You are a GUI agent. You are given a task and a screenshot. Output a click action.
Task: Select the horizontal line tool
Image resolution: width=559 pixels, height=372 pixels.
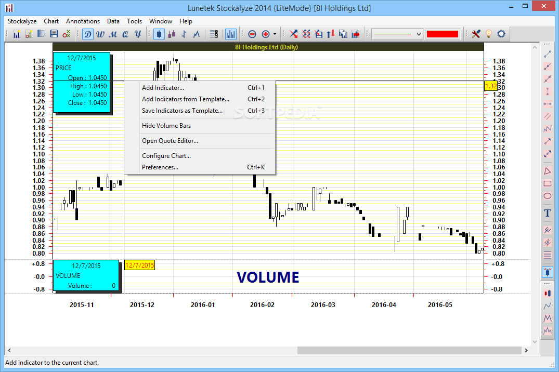point(548,104)
